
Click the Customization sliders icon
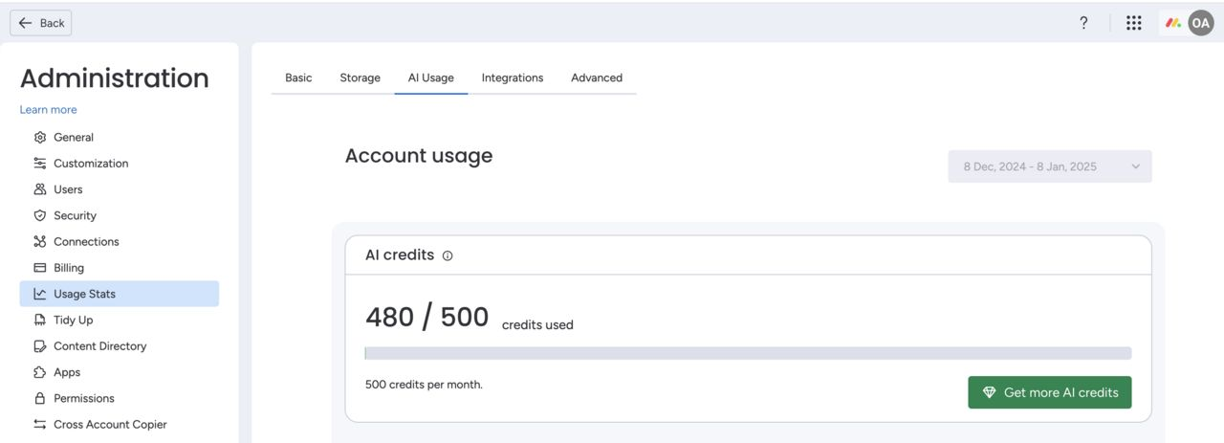[x=40, y=164]
